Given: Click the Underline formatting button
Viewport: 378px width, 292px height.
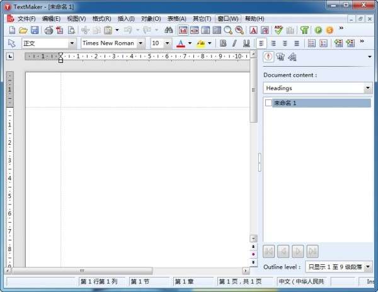Looking at the screenshot, I should [x=246, y=43].
